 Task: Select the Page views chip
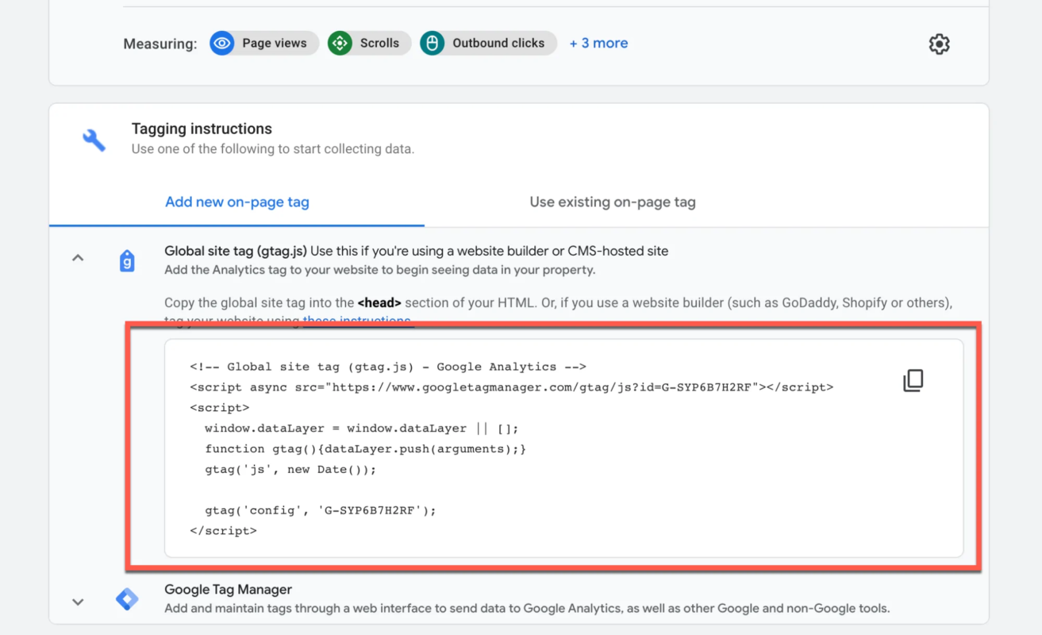[264, 43]
